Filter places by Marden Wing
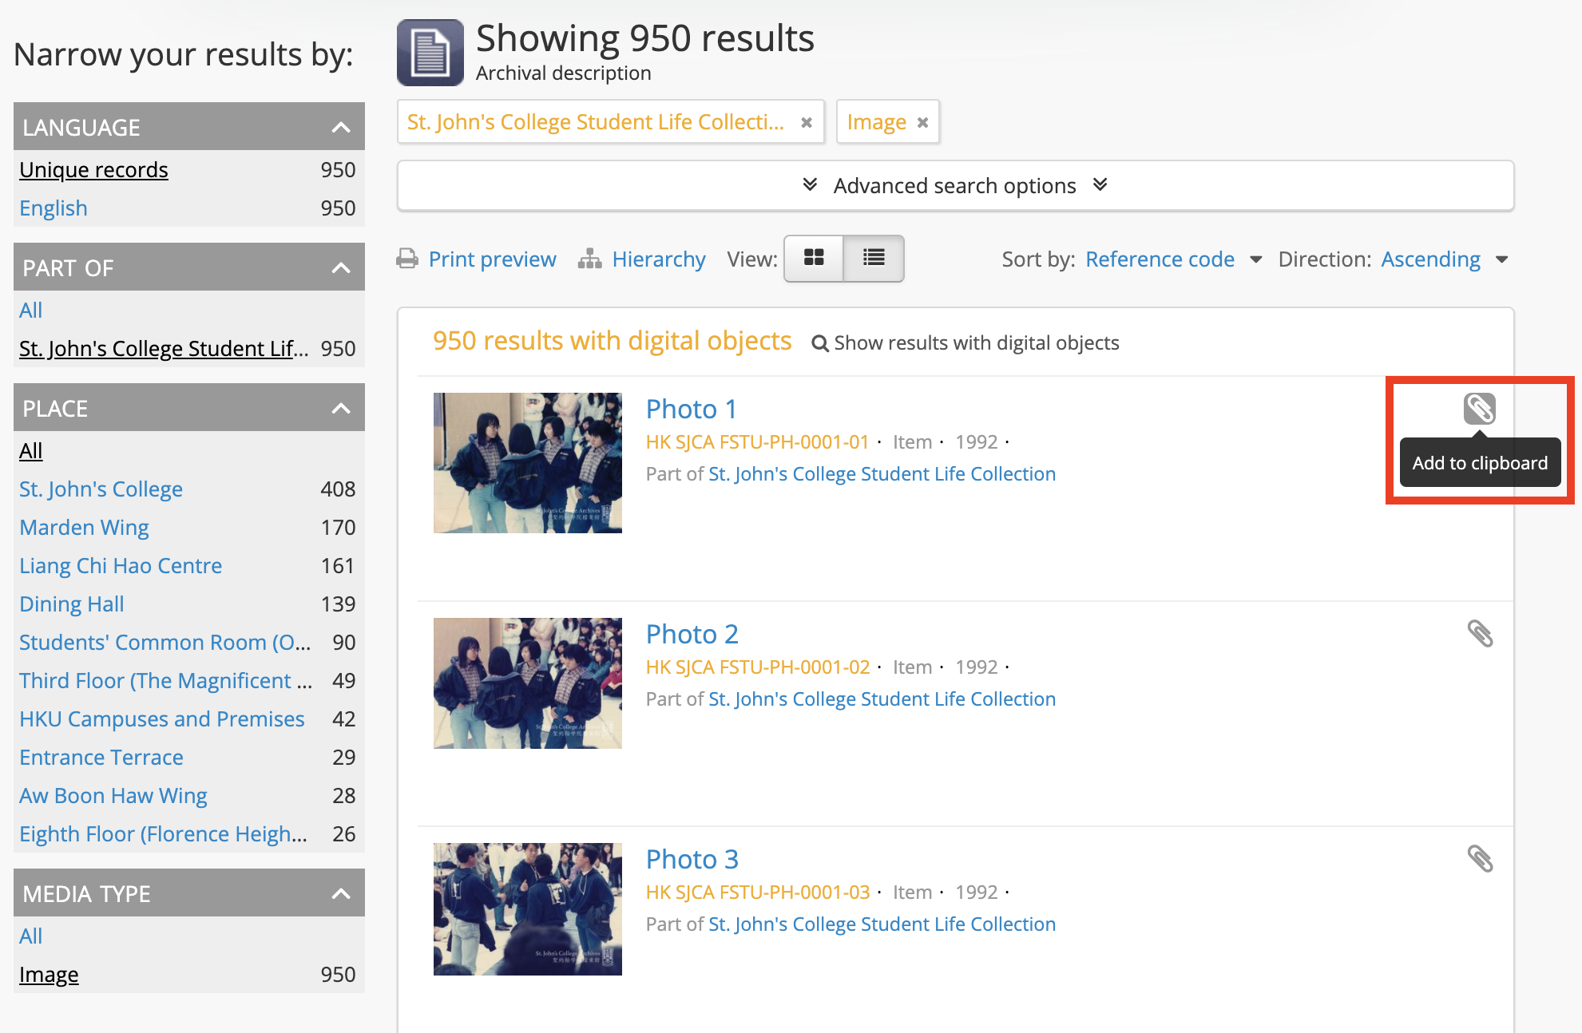The height and width of the screenshot is (1033, 1582). click(x=84, y=527)
